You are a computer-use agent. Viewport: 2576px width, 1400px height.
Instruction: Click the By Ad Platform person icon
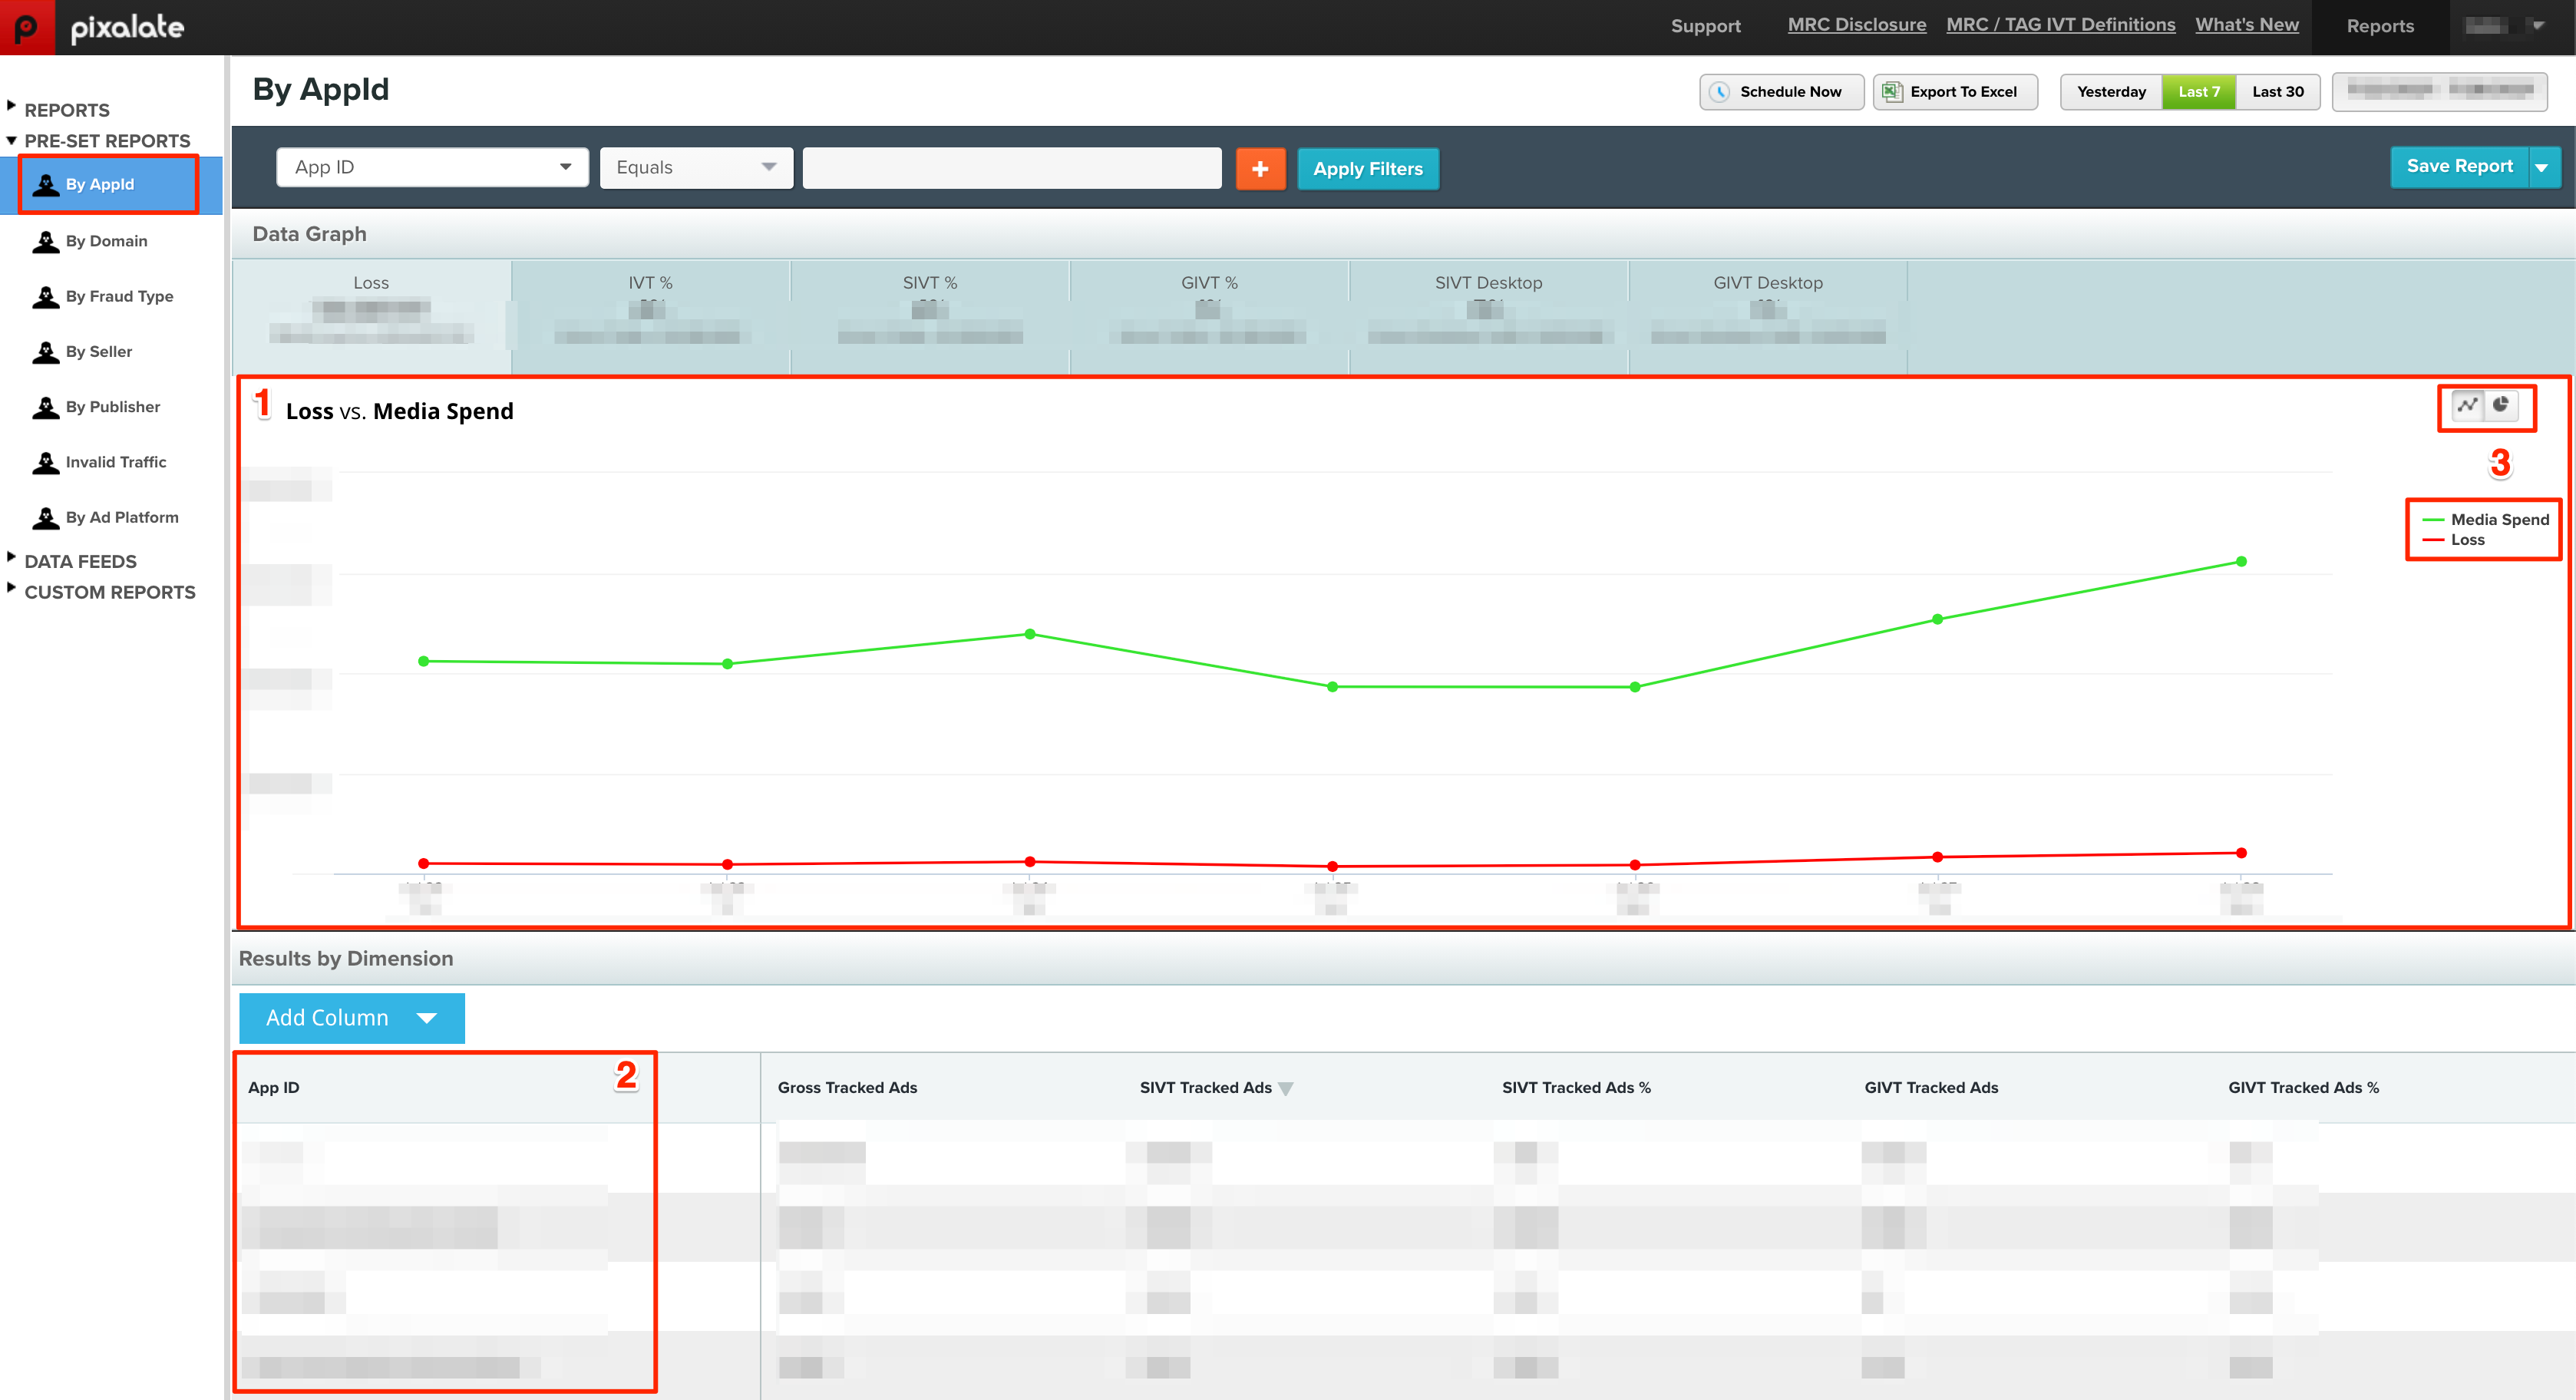(46, 518)
